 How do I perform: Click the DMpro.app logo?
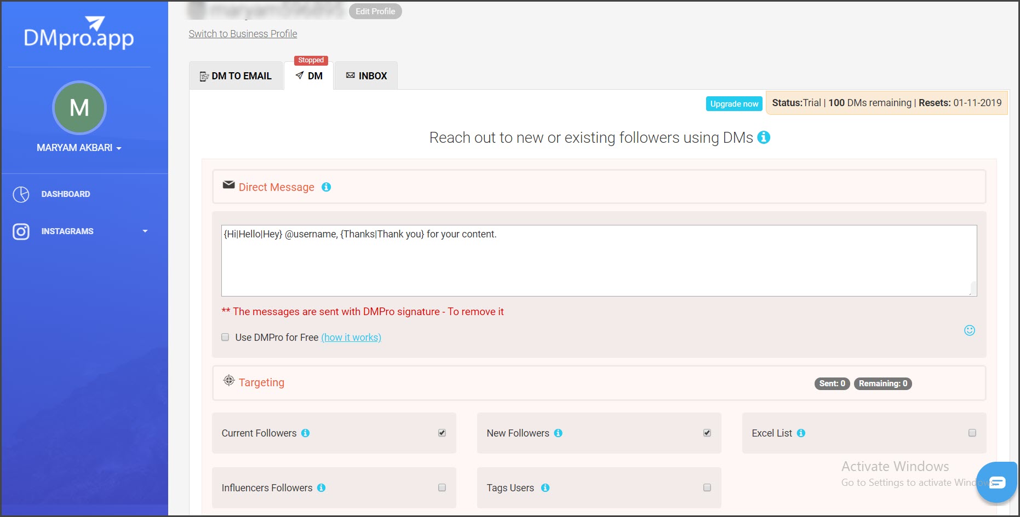(x=79, y=33)
